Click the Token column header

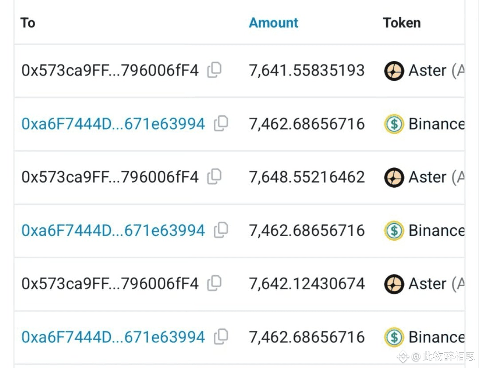click(402, 23)
